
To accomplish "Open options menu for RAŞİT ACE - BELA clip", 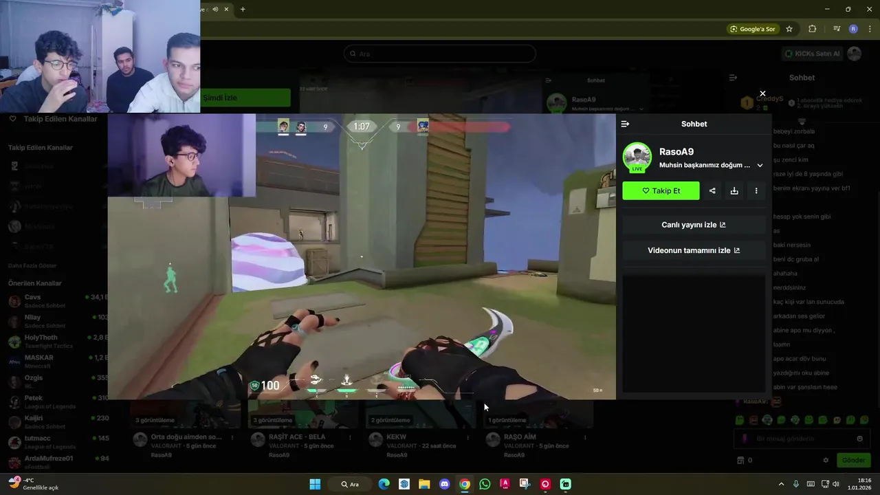I will (x=351, y=437).
